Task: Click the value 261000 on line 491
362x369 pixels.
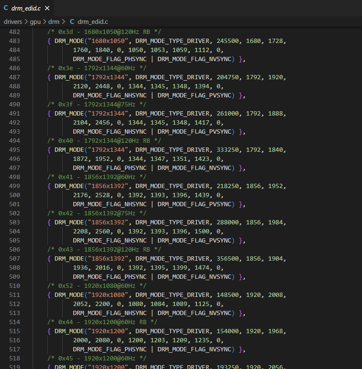Action: (228, 114)
